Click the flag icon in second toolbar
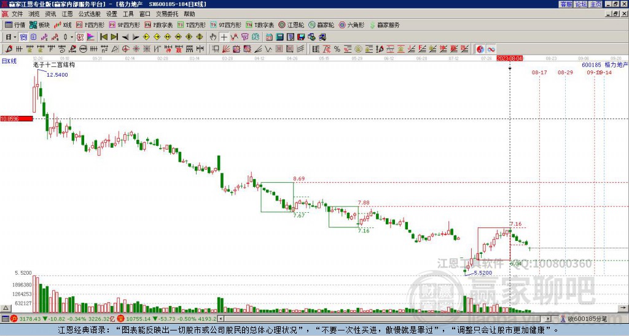The width and height of the screenshot is (629, 336). coord(91,37)
